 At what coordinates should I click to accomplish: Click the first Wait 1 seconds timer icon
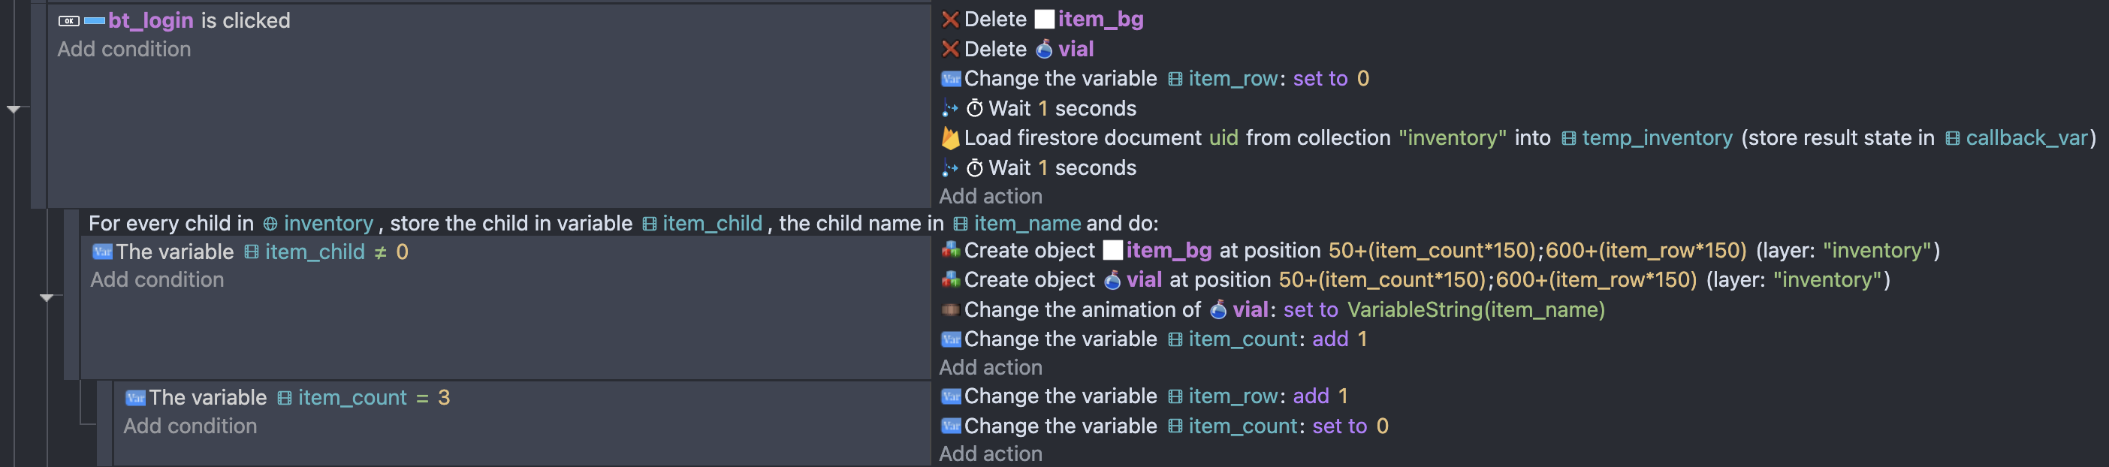pyautogui.click(x=974, y=108)
